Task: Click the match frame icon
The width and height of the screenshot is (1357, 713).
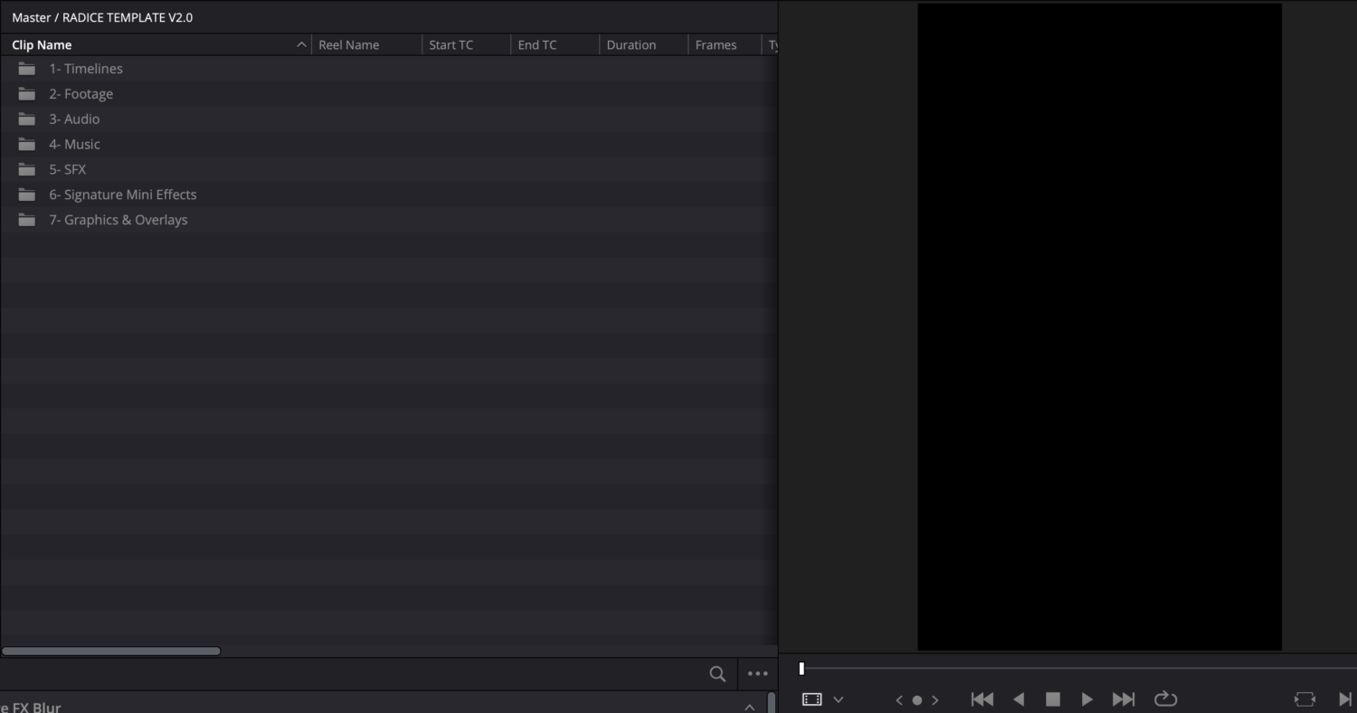Action: 1305,699
